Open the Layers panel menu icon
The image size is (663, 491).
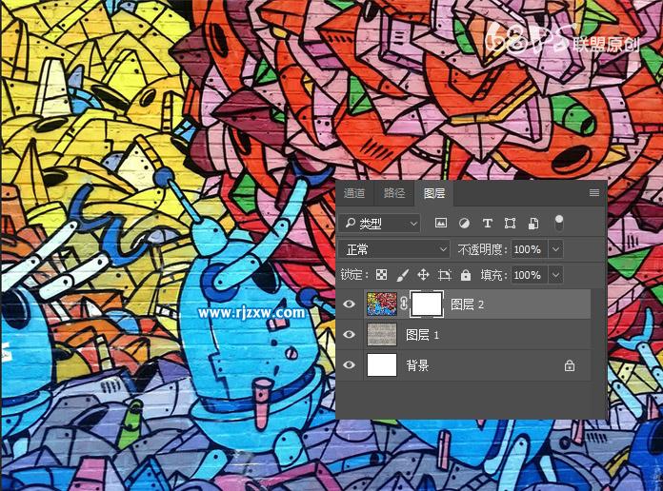coord(594,193)
